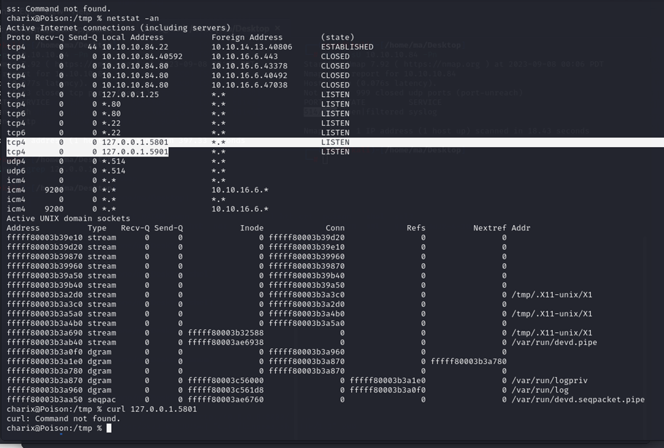Viewport: 664px width, 448px height.
Task: Click the terminal cursor at the prompt
Action: coord(108,428)
